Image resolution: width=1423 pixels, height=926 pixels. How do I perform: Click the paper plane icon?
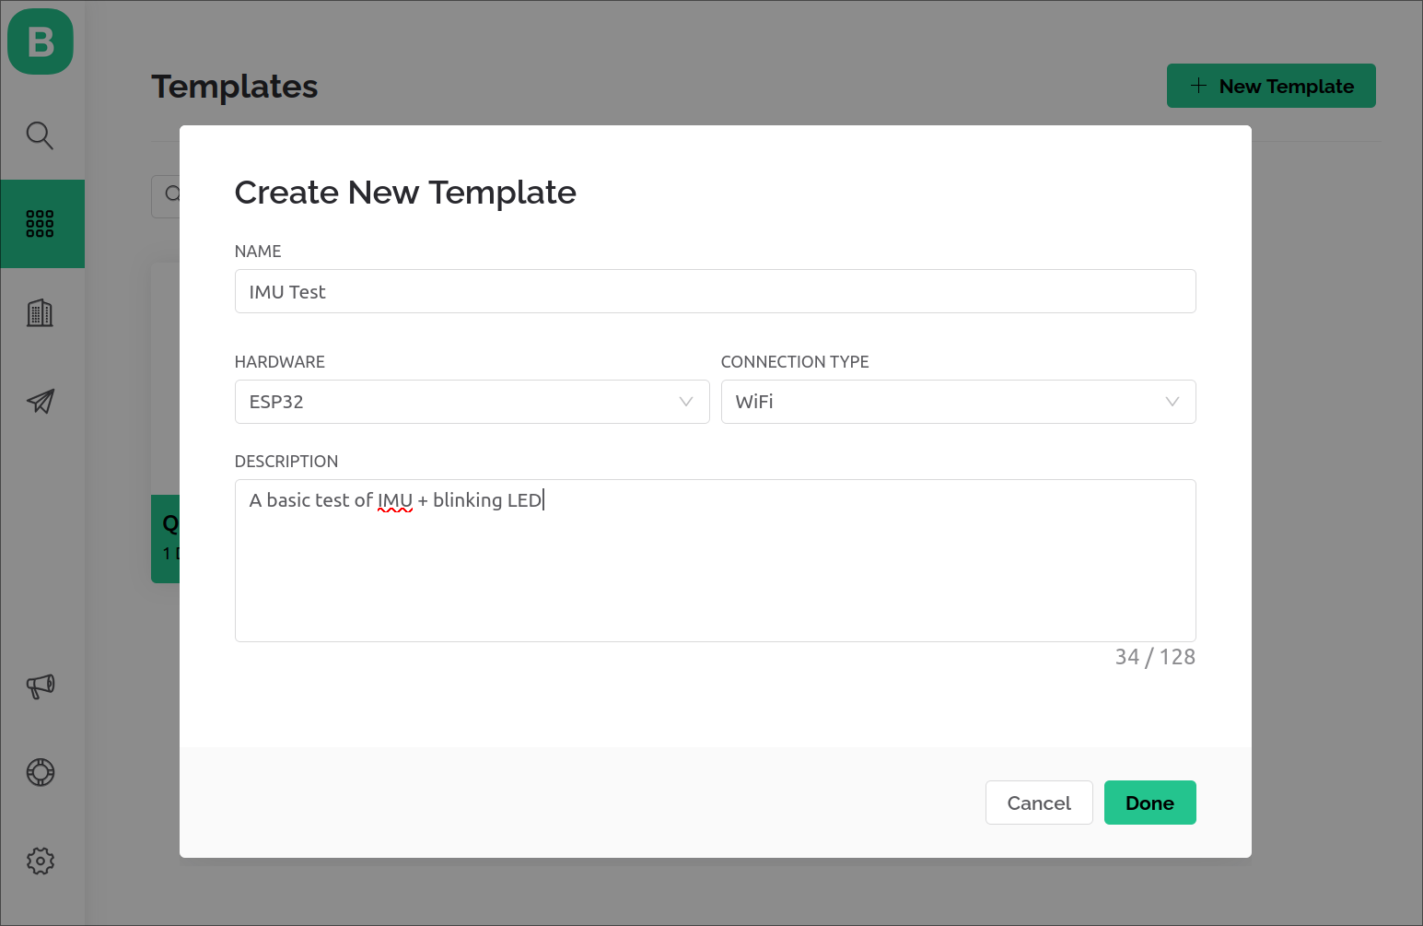click(41, 401)
